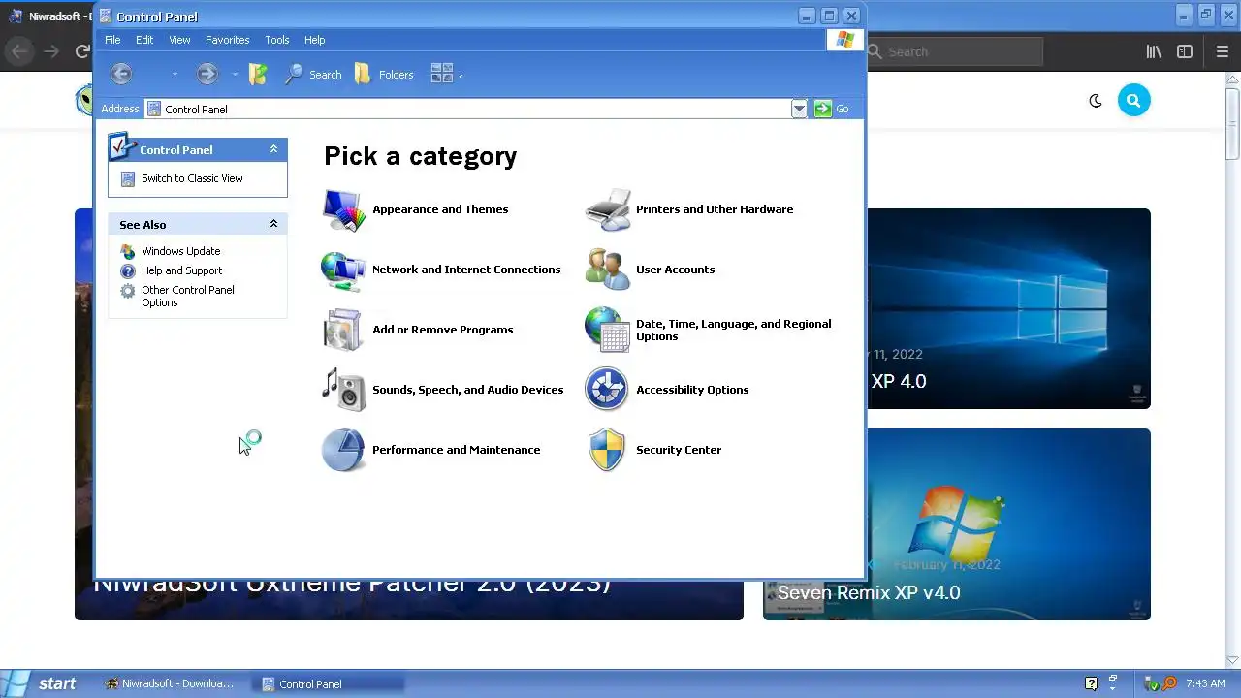Screen dimensions: 1241x698
Task: Open the View menu
Action: 179,40
